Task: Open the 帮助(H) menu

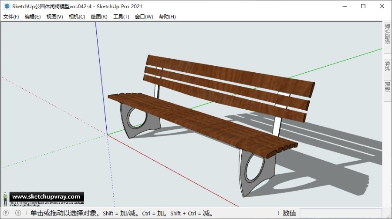Action: pyautogui.click(x=167, y=17)
